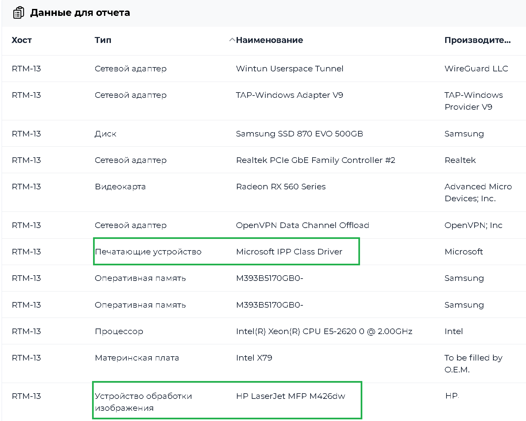Click the report data clipboard icon

coord(18,13)
